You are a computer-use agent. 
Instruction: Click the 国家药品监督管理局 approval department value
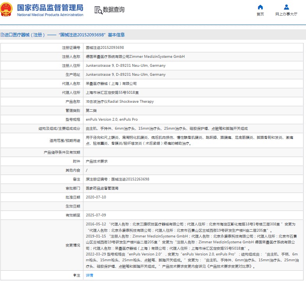pos(102,188)
